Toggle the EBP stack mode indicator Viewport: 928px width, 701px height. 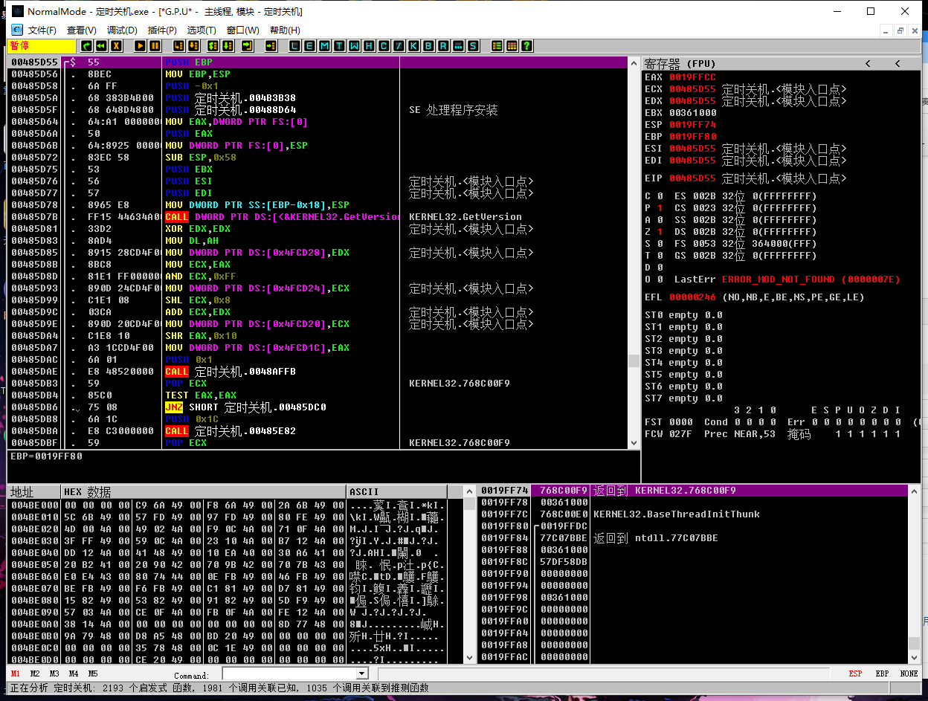point(882,673)
